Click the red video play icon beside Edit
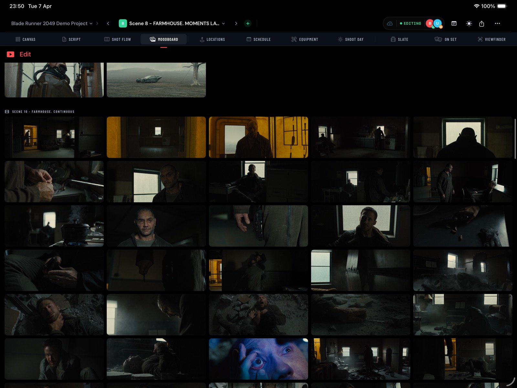The height and width of the screenshot is (388, 517). [10, 54]
